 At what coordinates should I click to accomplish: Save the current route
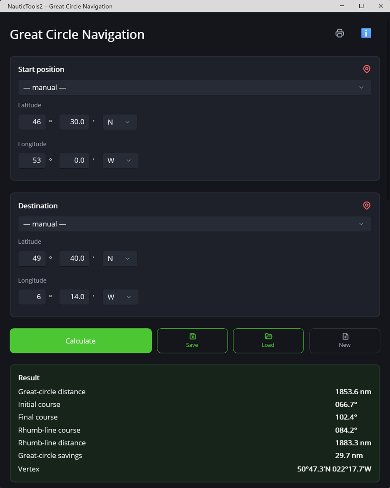192,341
